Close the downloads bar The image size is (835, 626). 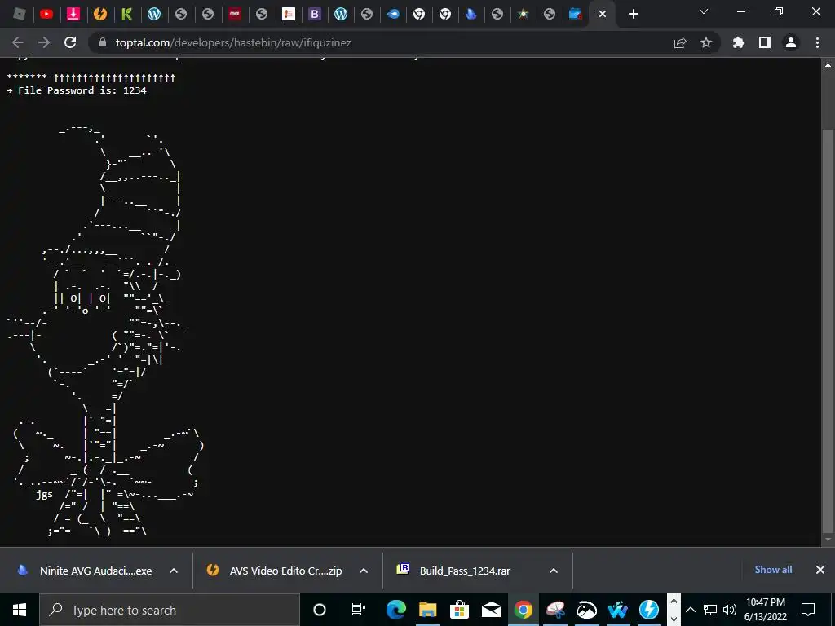pos(820,570)
